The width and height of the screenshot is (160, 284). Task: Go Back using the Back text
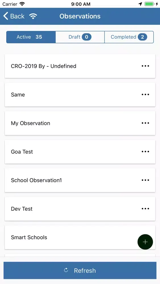pyautogui.click(x=17, y=16)
